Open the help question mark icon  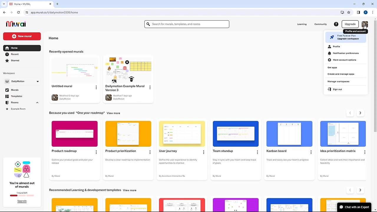click(336, 24)
